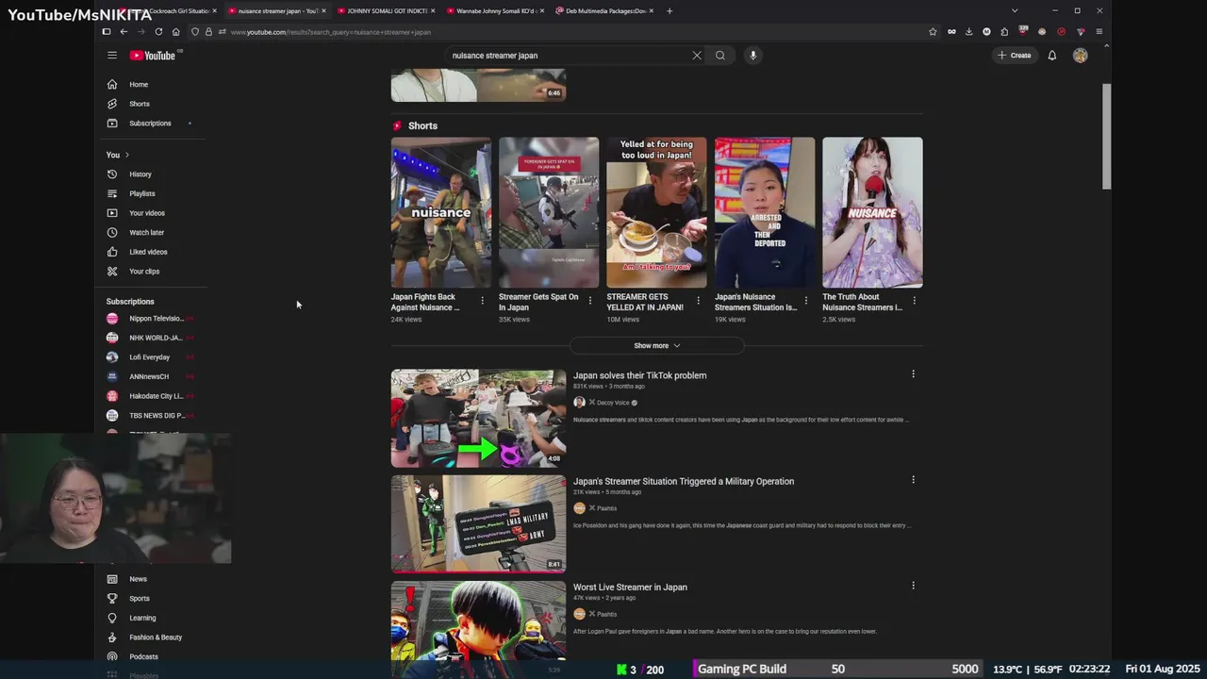Screen dimensions: 1207x679
Task: Open the Japan solves their TikTok problem title
Action: (639, 375)
